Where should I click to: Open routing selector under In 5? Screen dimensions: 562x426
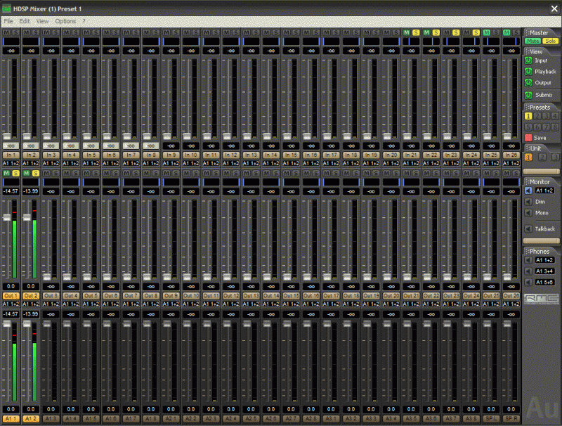[91, 164]
